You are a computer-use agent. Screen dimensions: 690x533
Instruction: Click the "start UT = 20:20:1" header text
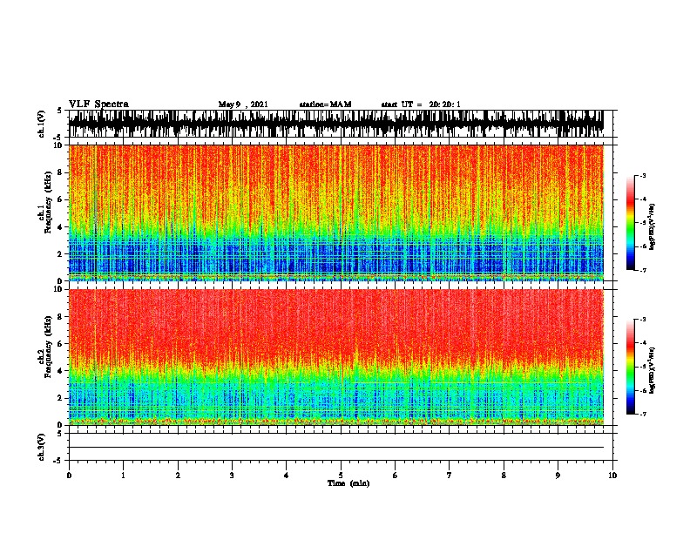tap(421, 105)
